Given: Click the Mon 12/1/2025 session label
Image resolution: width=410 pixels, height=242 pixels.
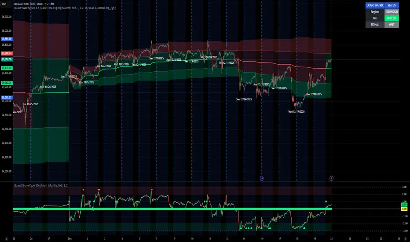Looking at the screenshot, I should [x=87, y=82].
